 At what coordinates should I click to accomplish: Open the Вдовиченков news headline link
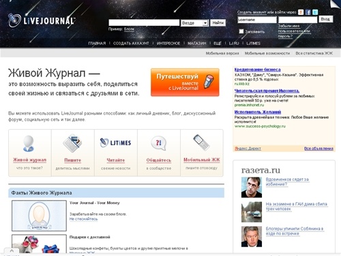tap(287, 182)
